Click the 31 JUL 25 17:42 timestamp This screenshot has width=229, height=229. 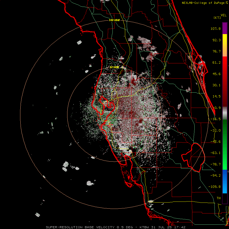click(168, 227)
